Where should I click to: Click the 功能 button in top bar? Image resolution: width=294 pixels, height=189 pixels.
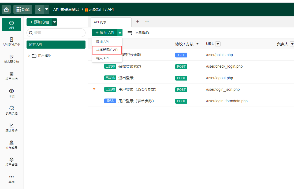pyautogui.click(x=23, y=9)
